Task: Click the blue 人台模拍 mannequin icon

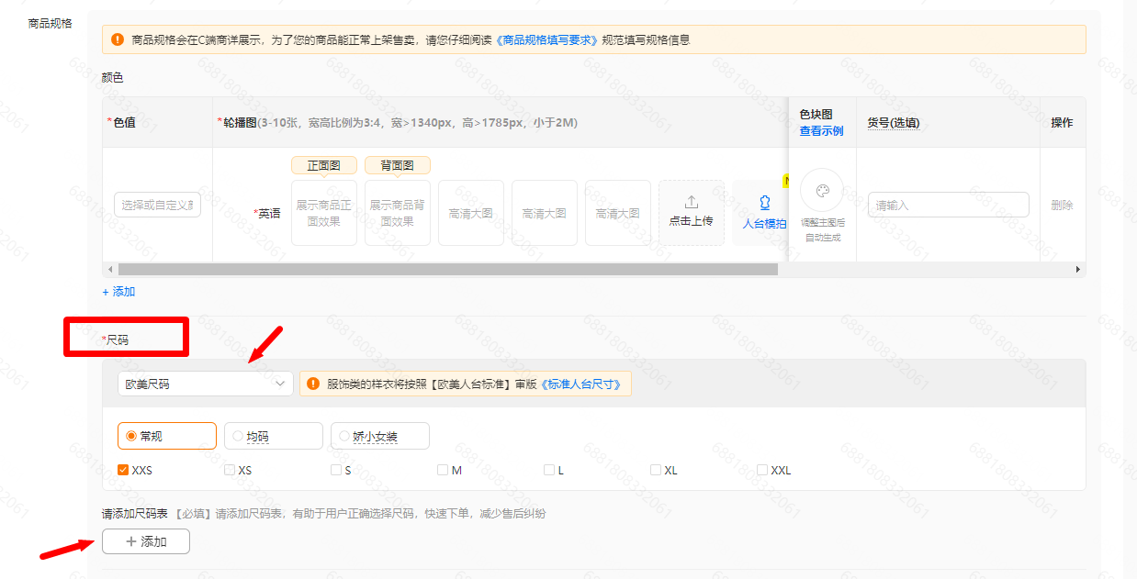Action: click(x=764, y=204)
